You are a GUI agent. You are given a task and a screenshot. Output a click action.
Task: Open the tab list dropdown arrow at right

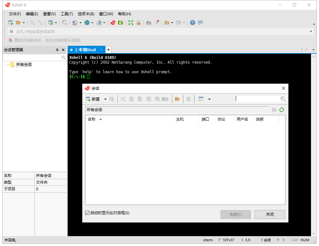313,50
